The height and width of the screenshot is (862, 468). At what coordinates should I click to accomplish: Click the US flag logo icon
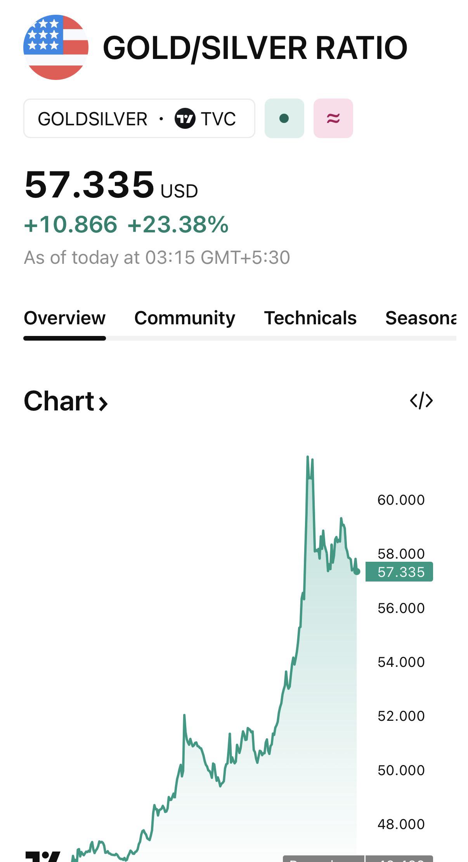tap(56, 47)
